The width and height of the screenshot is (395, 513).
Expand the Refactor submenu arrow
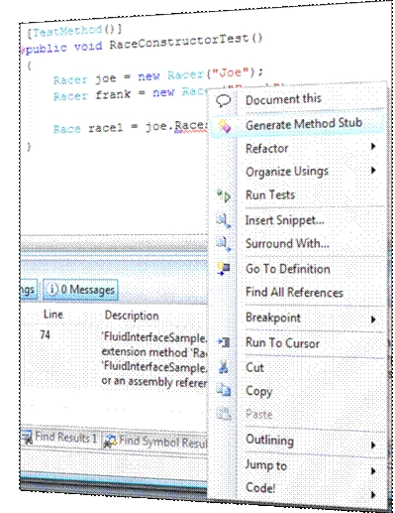(x=373, y=146)
